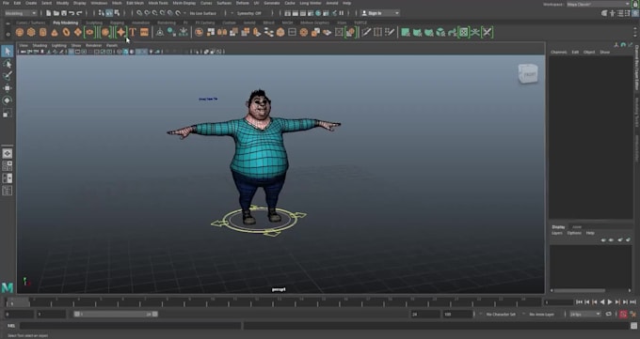Click the Save scene icon
Screen dimensions: 640x339
pyautogui.click(x=64, y=13)
